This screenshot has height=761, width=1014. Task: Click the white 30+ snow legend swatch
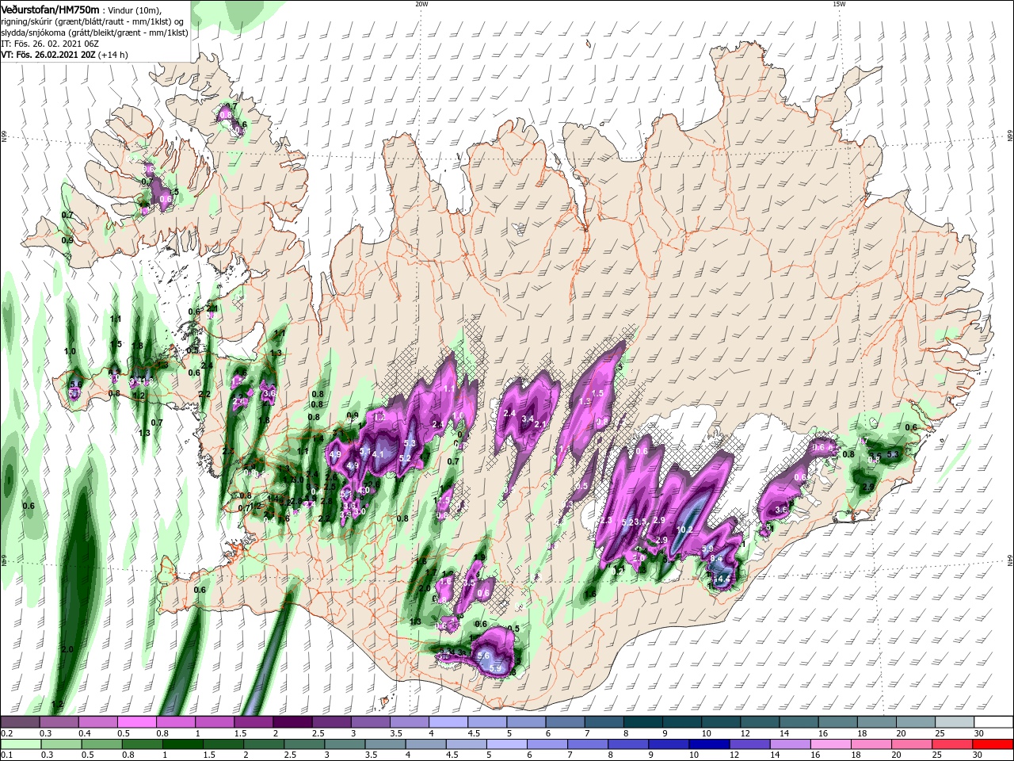pyautogui.click(x=993, y=721)
